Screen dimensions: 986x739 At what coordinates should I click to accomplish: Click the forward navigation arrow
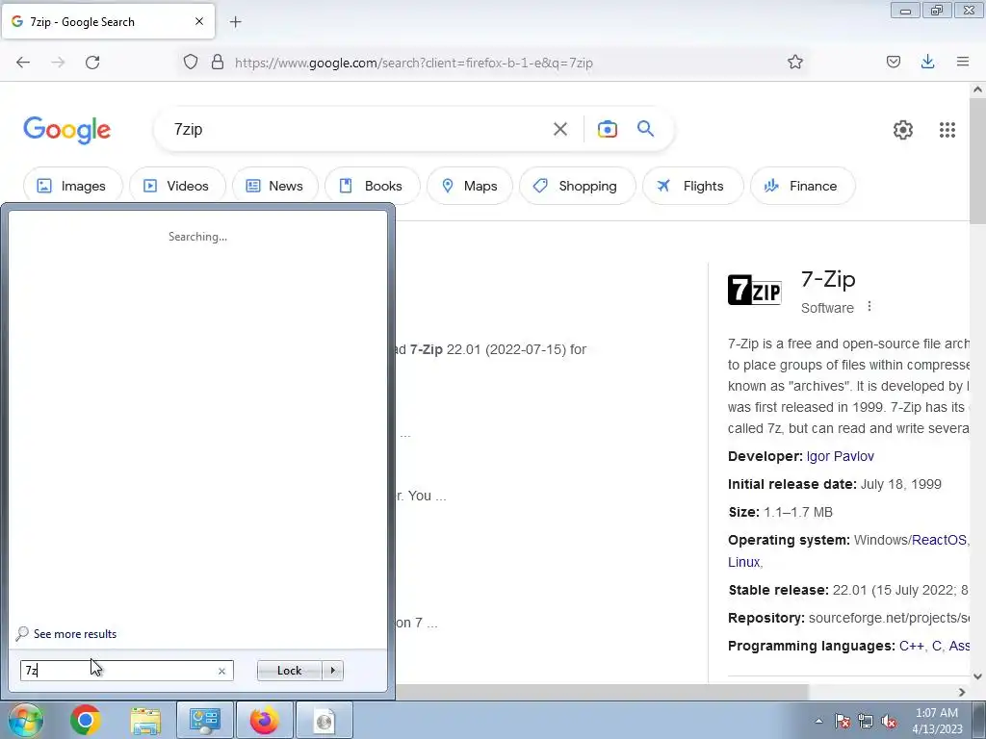pos(58,63)
